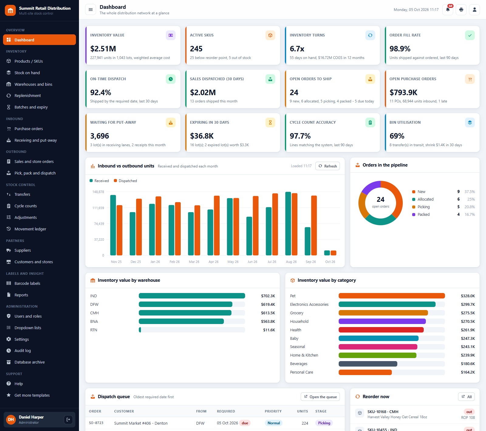Click SKU-10168 · CMH reorder entry

415,414
